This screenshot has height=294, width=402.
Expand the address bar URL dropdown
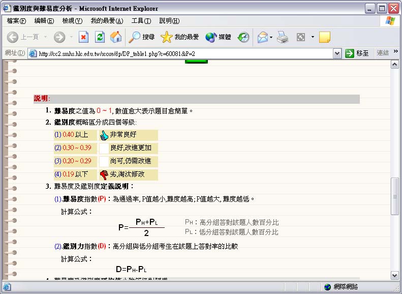[337, 53]
